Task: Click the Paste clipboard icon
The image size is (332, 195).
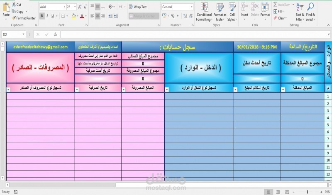Action: [x=6, y=7]
